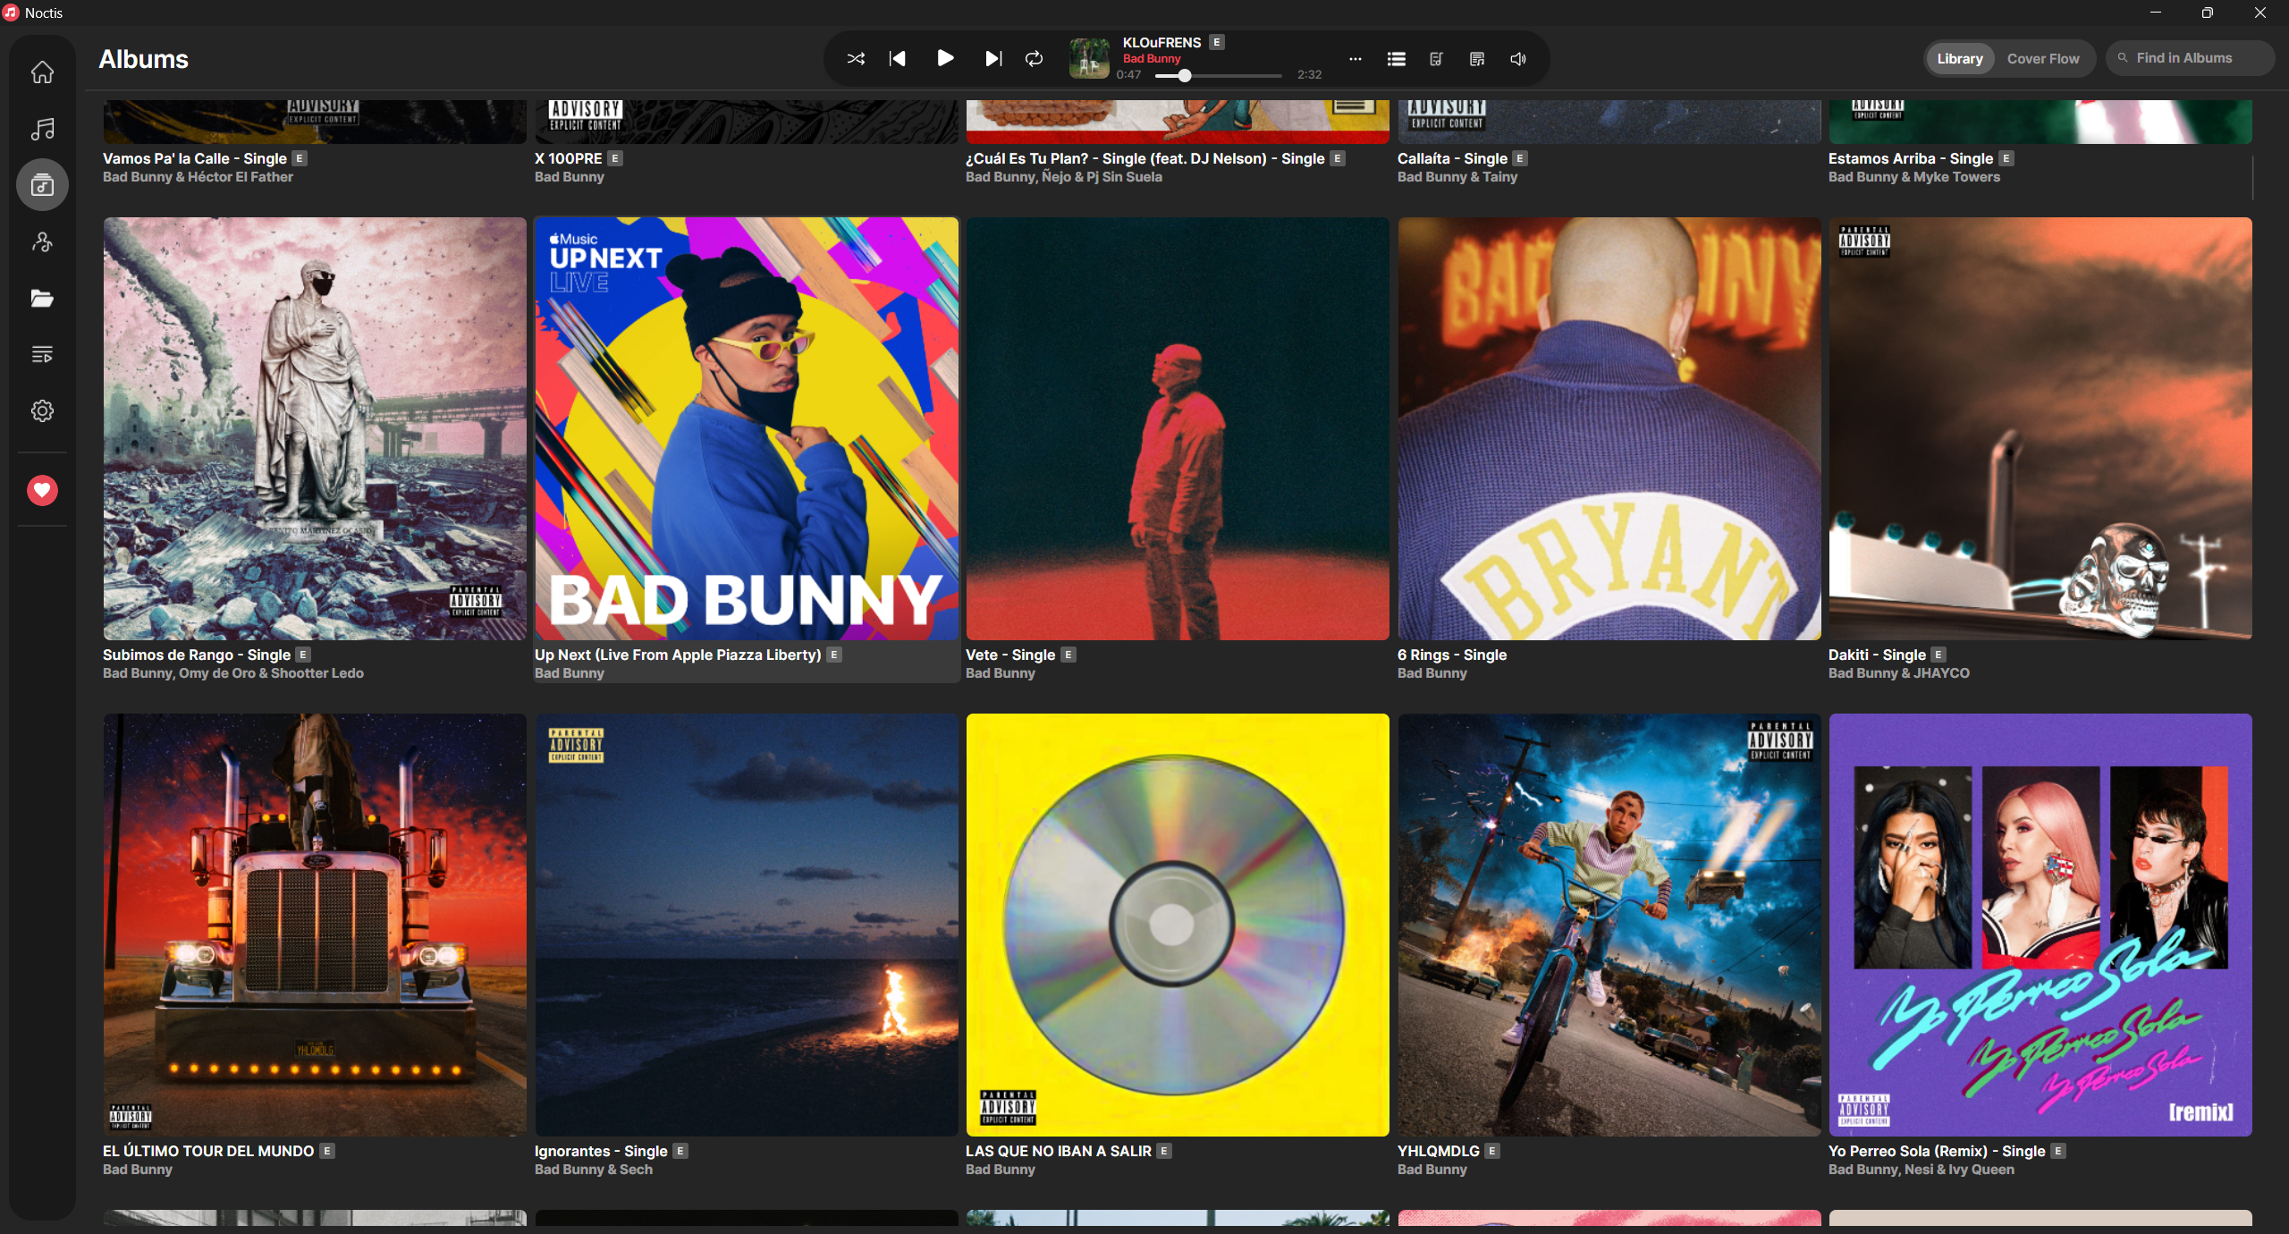Click the 'Vete - Single' title text
2289x1234 pixels.
point(1010,655)
